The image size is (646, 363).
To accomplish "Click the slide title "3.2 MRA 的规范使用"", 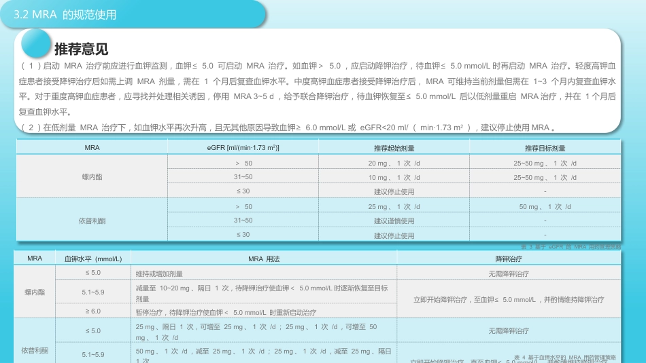I will pos(65,15).
